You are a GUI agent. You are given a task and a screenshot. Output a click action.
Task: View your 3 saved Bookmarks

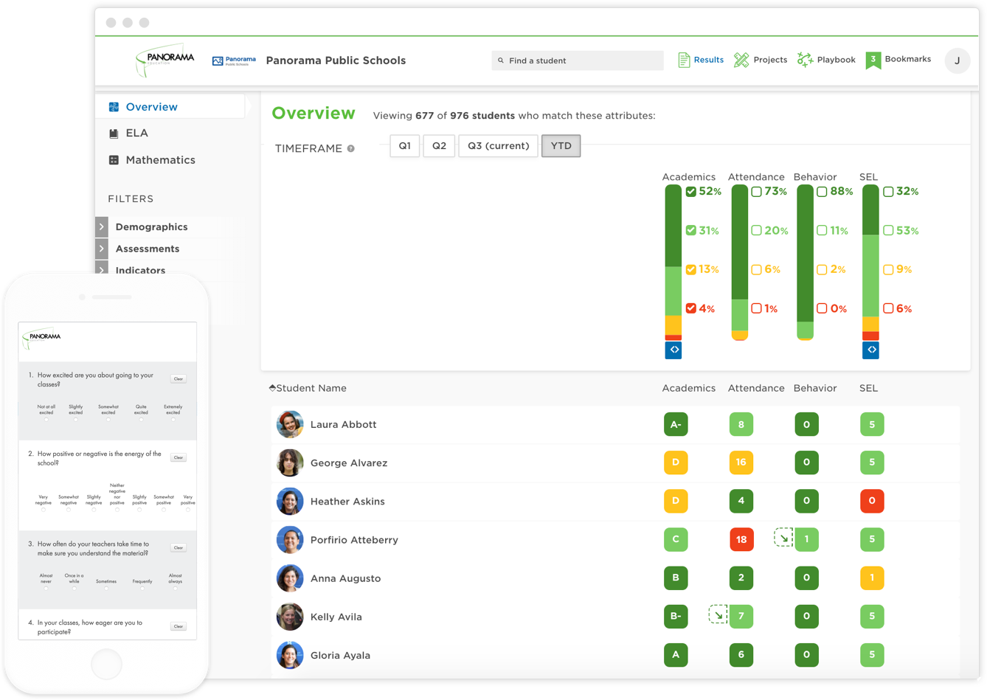tap(898, 59)
